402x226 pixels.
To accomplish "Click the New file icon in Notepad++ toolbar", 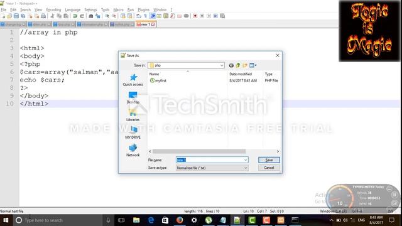I will pyautogui.click(x=3, y=16).
